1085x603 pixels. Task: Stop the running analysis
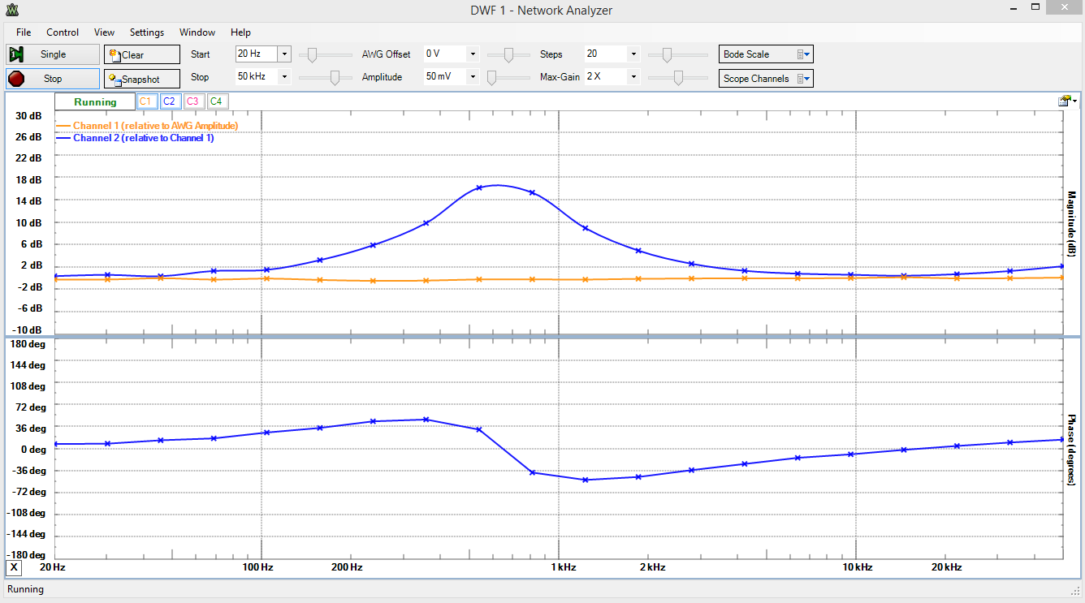point(53,79)
